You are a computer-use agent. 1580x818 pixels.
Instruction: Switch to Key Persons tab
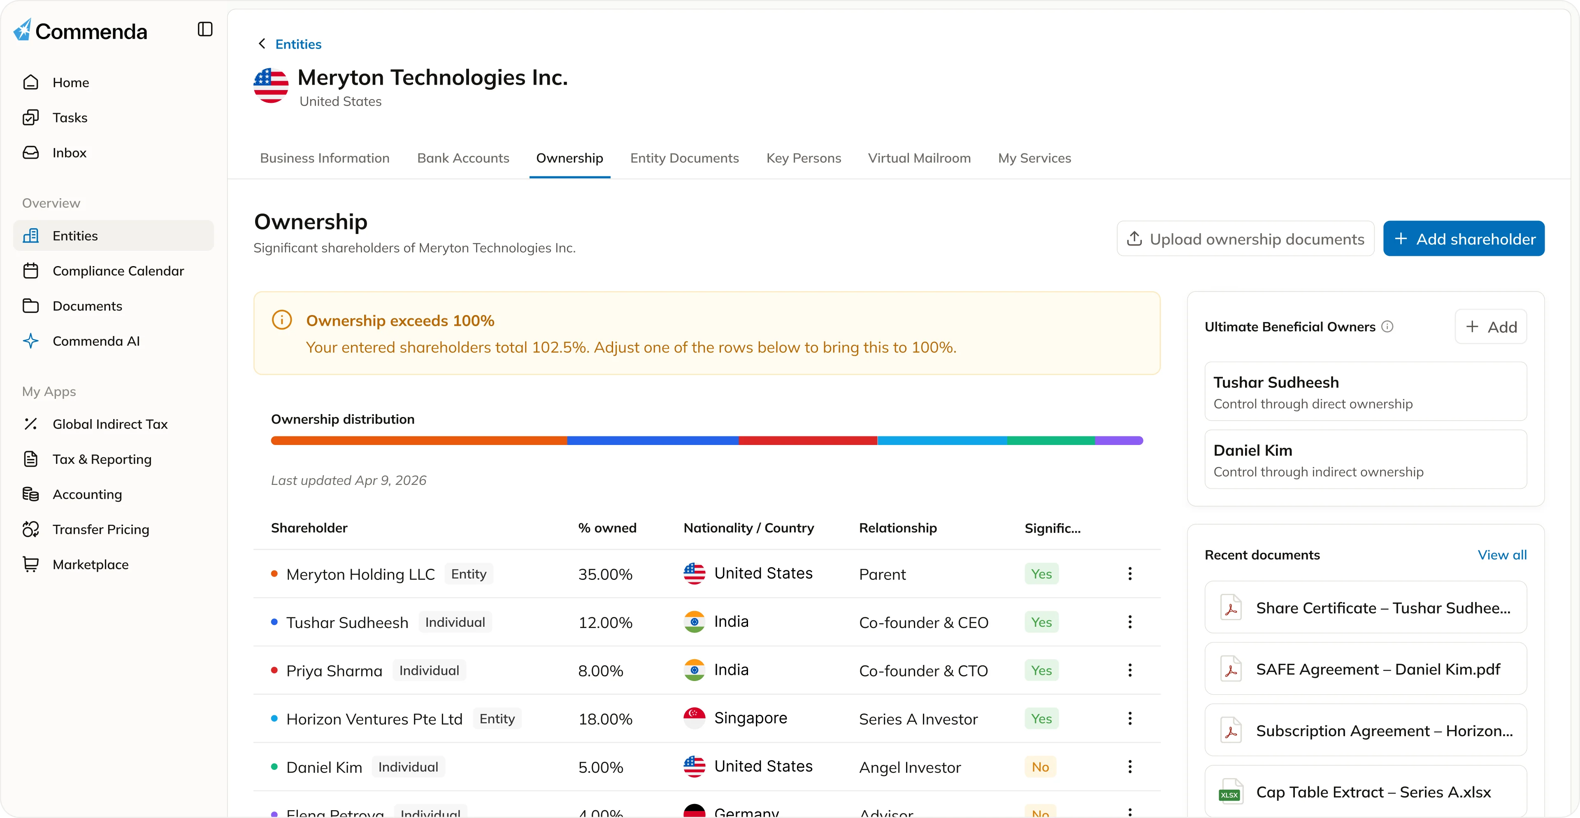tap(804, 158)
